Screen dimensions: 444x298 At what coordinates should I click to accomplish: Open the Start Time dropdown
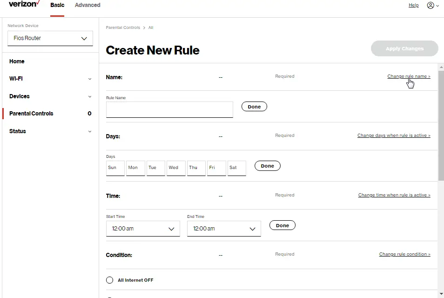[x=142, y=229]
